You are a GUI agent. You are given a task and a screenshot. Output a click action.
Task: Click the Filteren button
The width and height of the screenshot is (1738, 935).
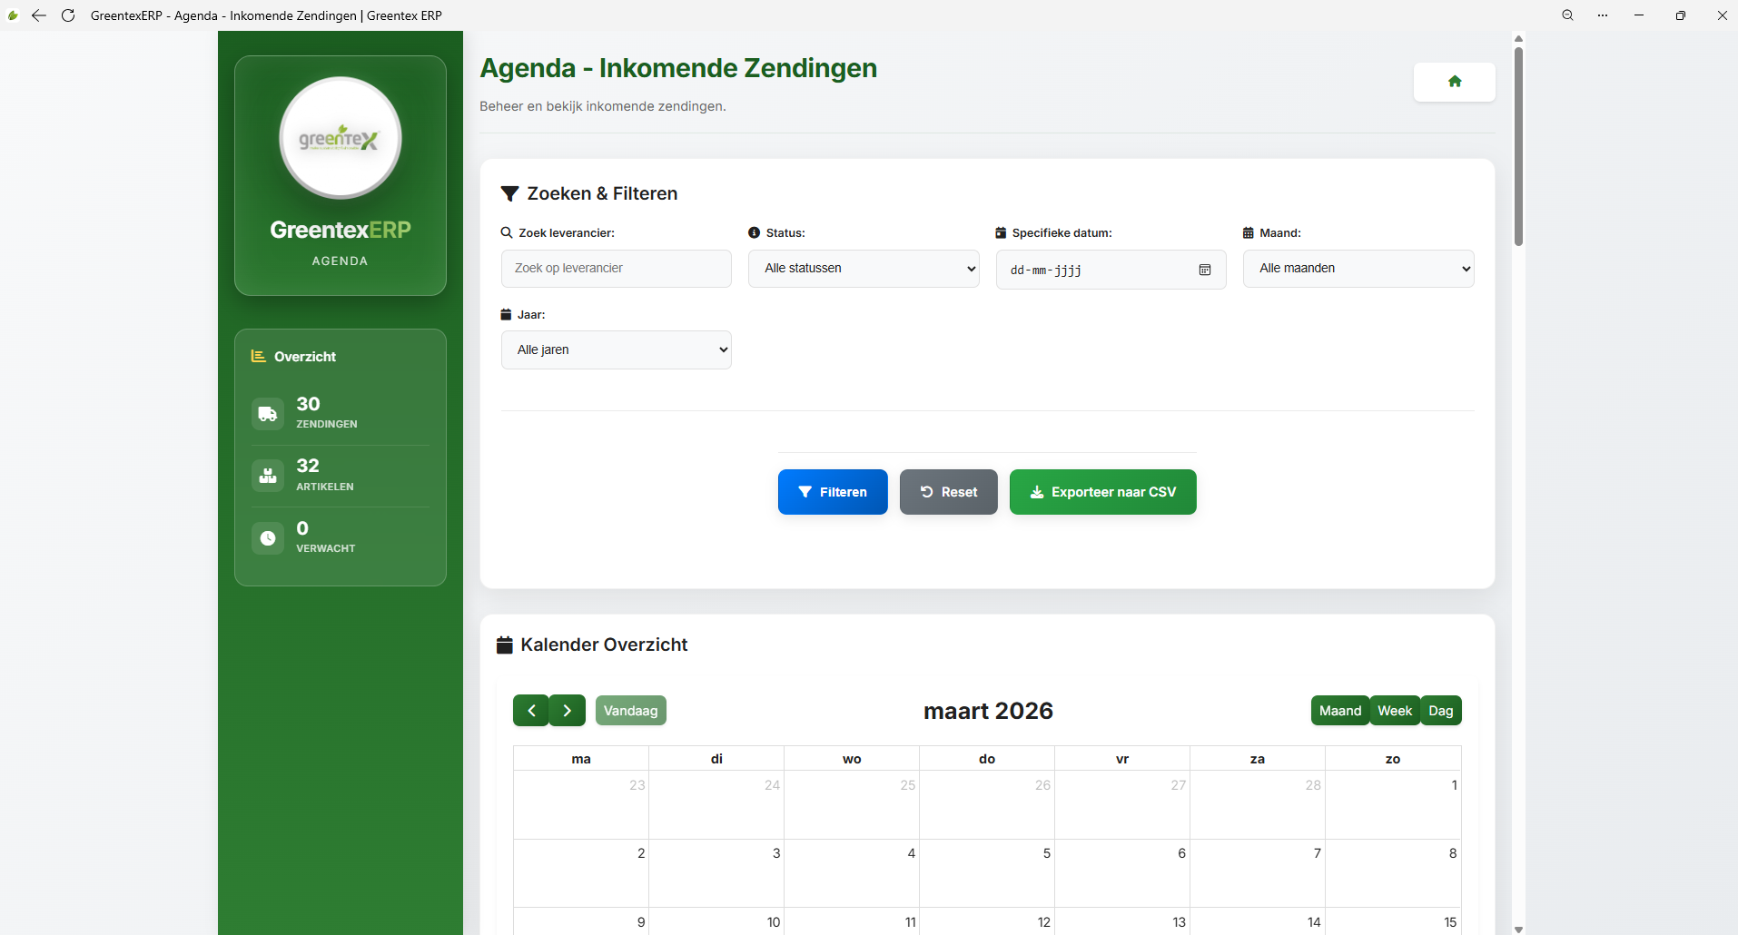[x=833, y=492]
